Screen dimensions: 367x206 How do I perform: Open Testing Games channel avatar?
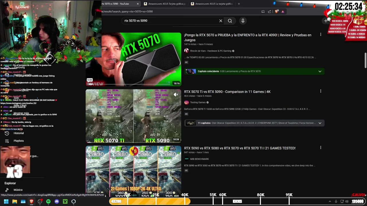(x=186, y=102)
